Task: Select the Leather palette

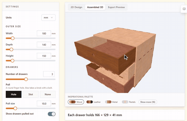Action: [x=94, y=102]
